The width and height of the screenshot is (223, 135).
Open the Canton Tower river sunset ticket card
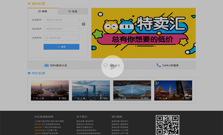click(50, 91)
